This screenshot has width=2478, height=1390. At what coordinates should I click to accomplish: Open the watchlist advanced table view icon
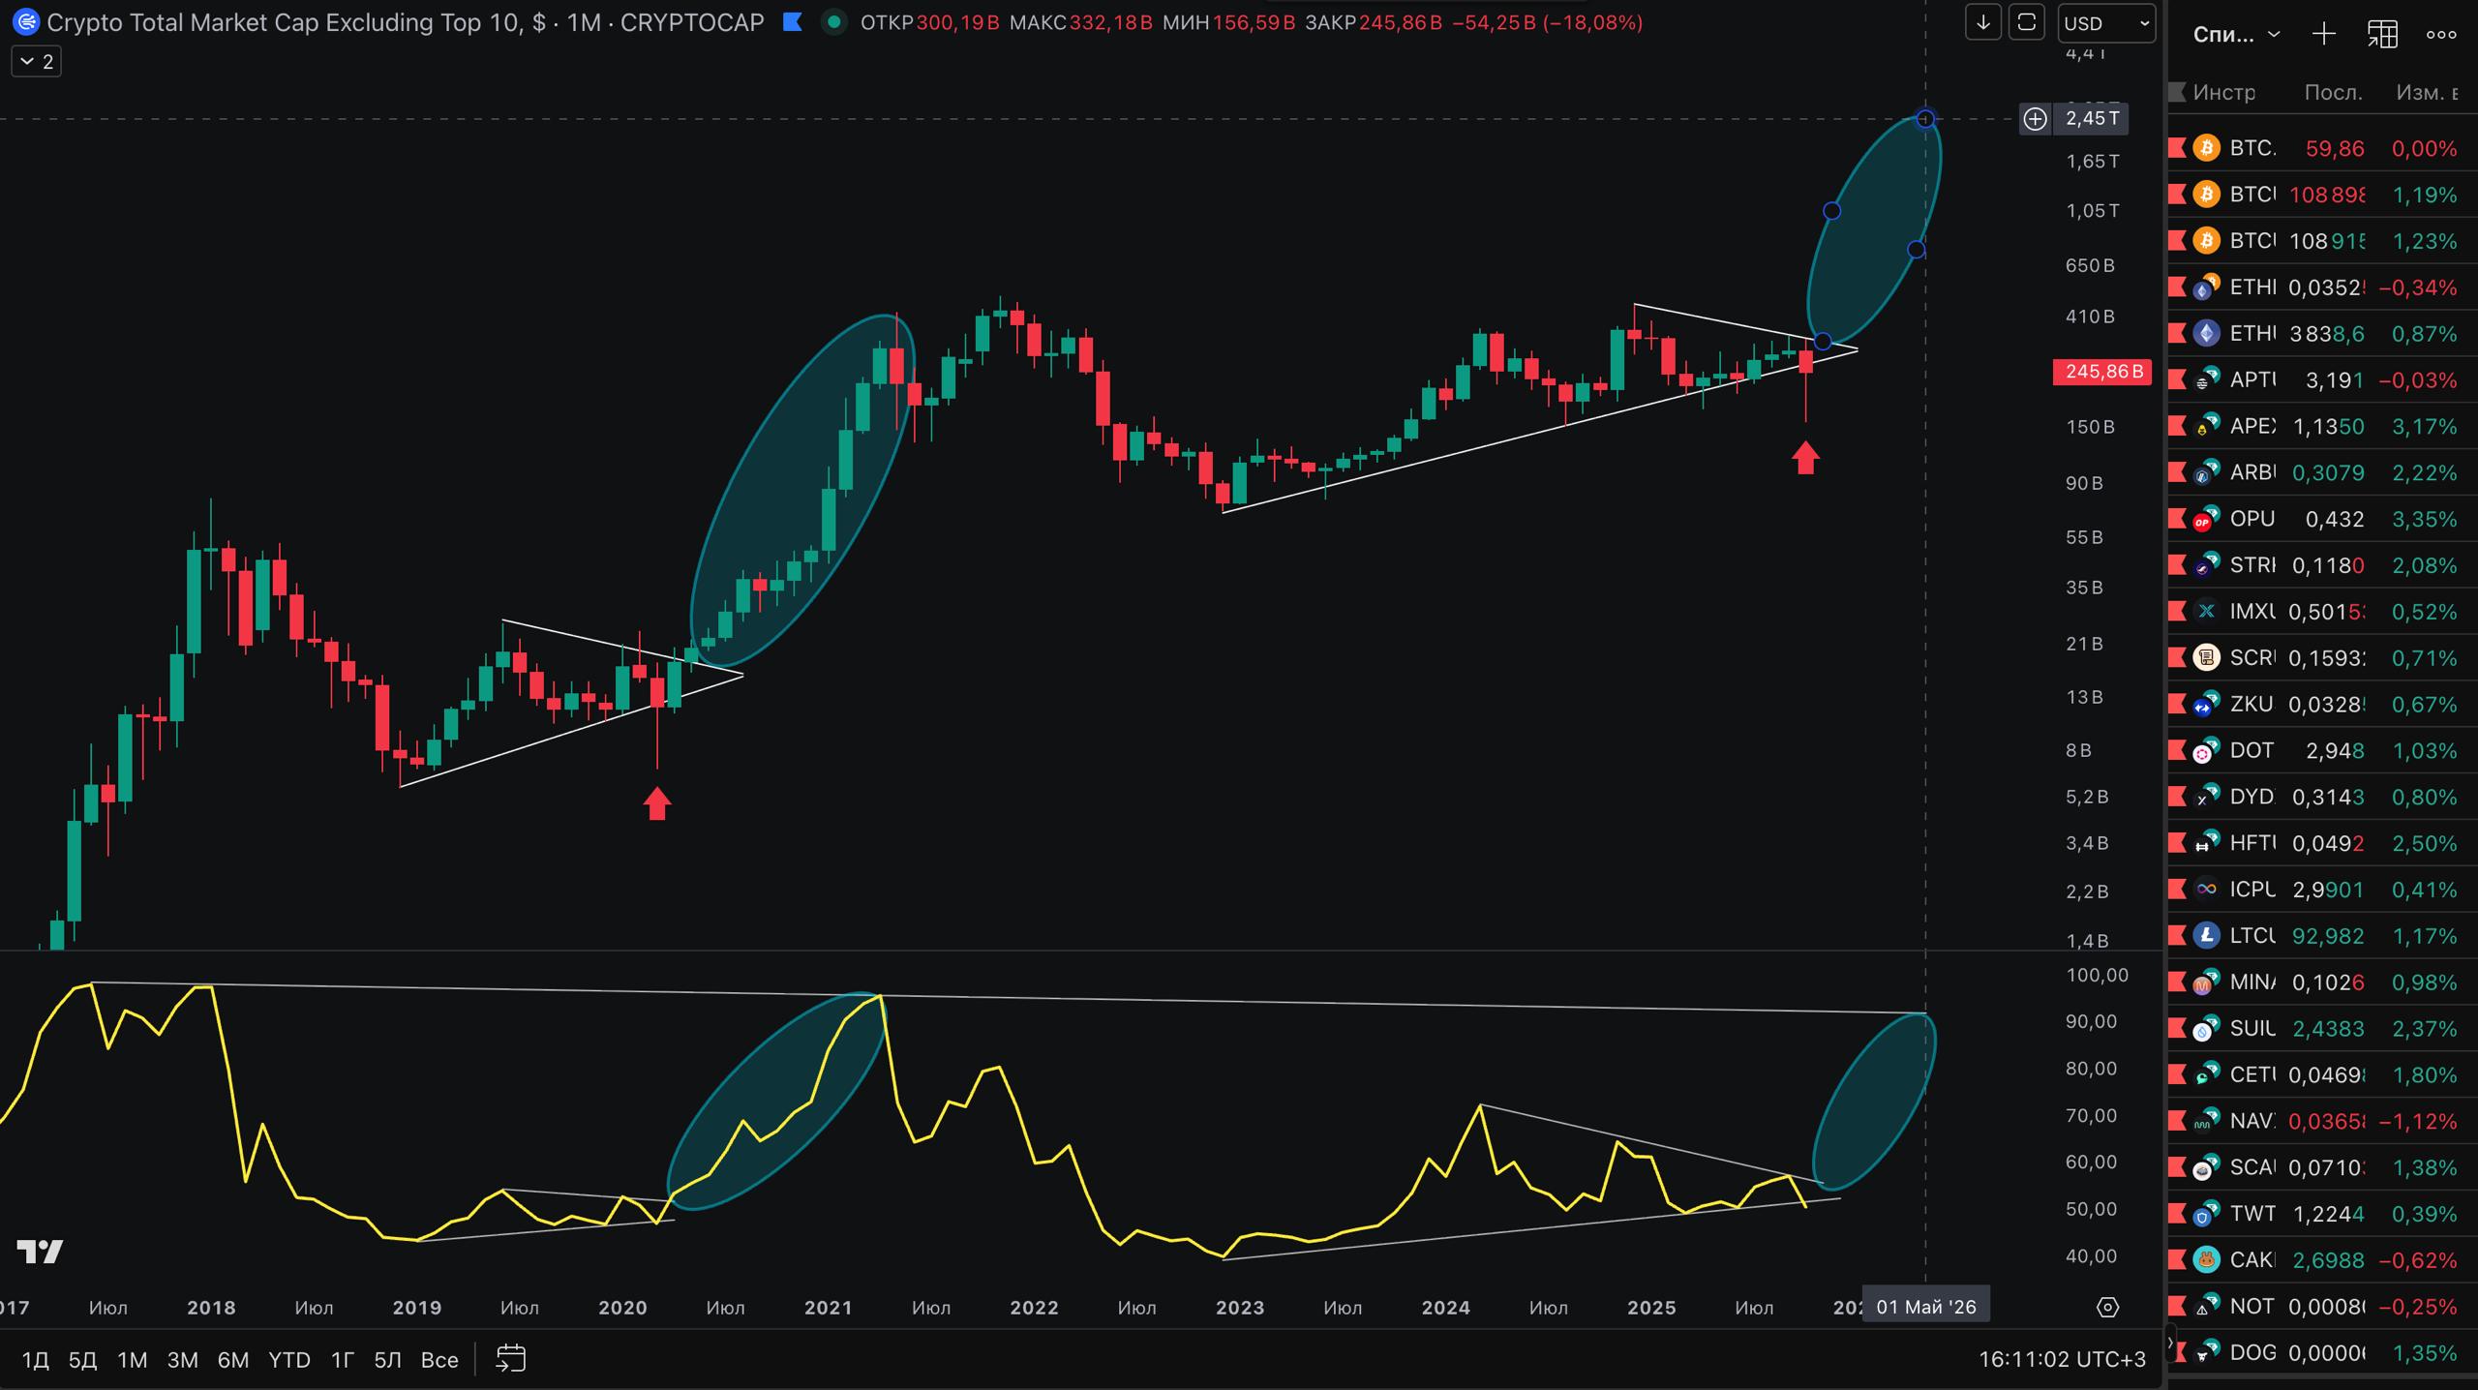point(2382,35)
